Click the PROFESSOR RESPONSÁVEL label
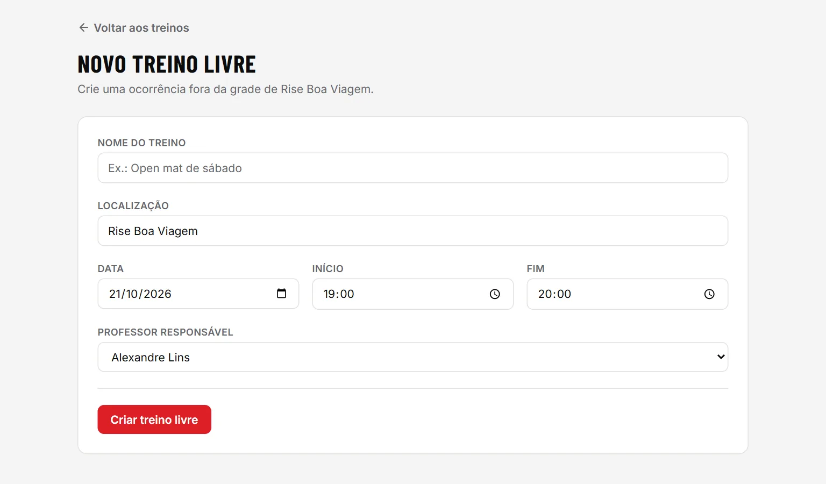Viewport: 826px width, 484px height. [x=165, y=332]
